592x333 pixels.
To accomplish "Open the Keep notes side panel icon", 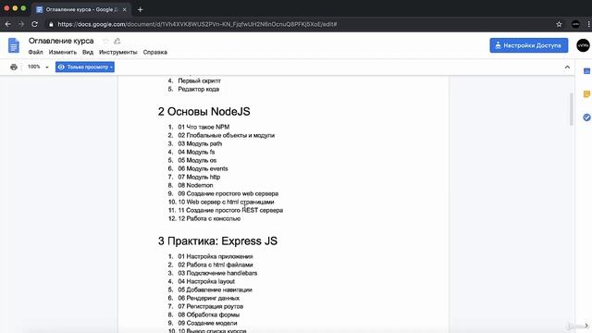I will coord(586,94).
